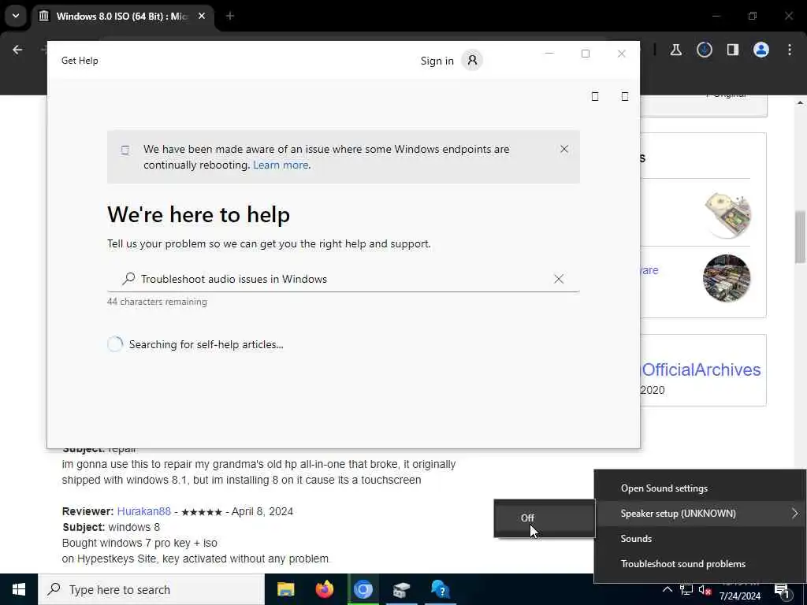The height and width of the screenshot is (605, 807).
Task: Launch Firefox from the taskbar
Action: (324, 589)
